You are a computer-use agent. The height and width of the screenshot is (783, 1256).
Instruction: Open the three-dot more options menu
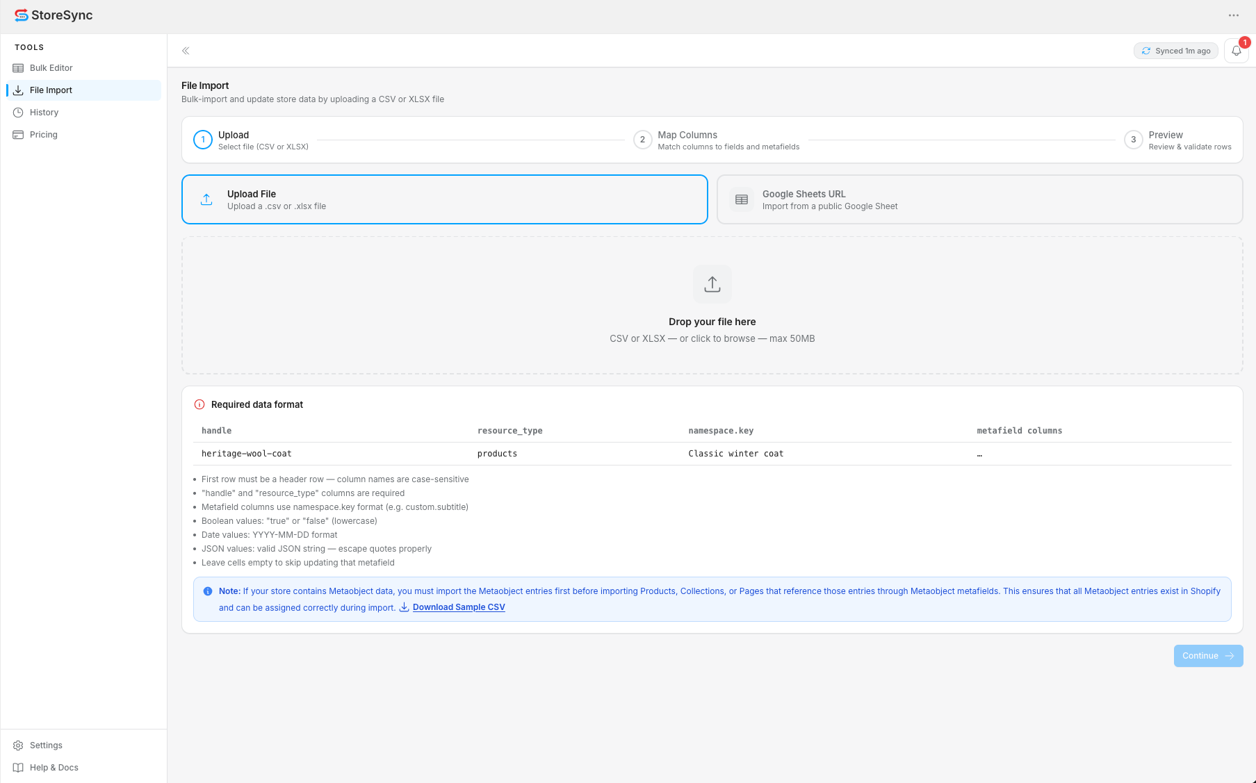(1234, 15)
